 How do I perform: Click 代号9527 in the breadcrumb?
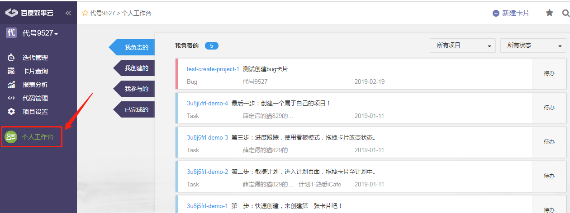click(x=102, y=13)
